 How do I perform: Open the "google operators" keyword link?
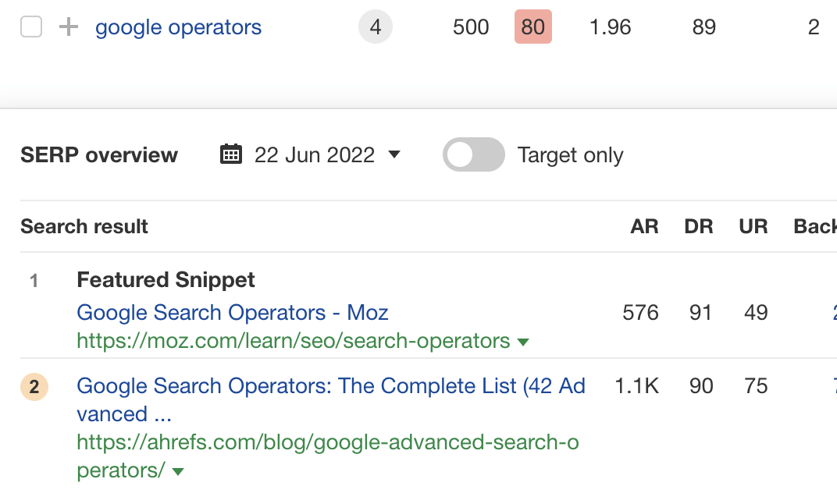coord(178,27)
